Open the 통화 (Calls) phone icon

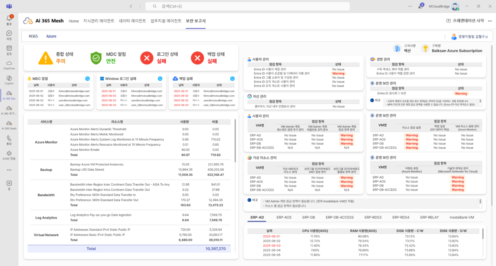[9, 139]
